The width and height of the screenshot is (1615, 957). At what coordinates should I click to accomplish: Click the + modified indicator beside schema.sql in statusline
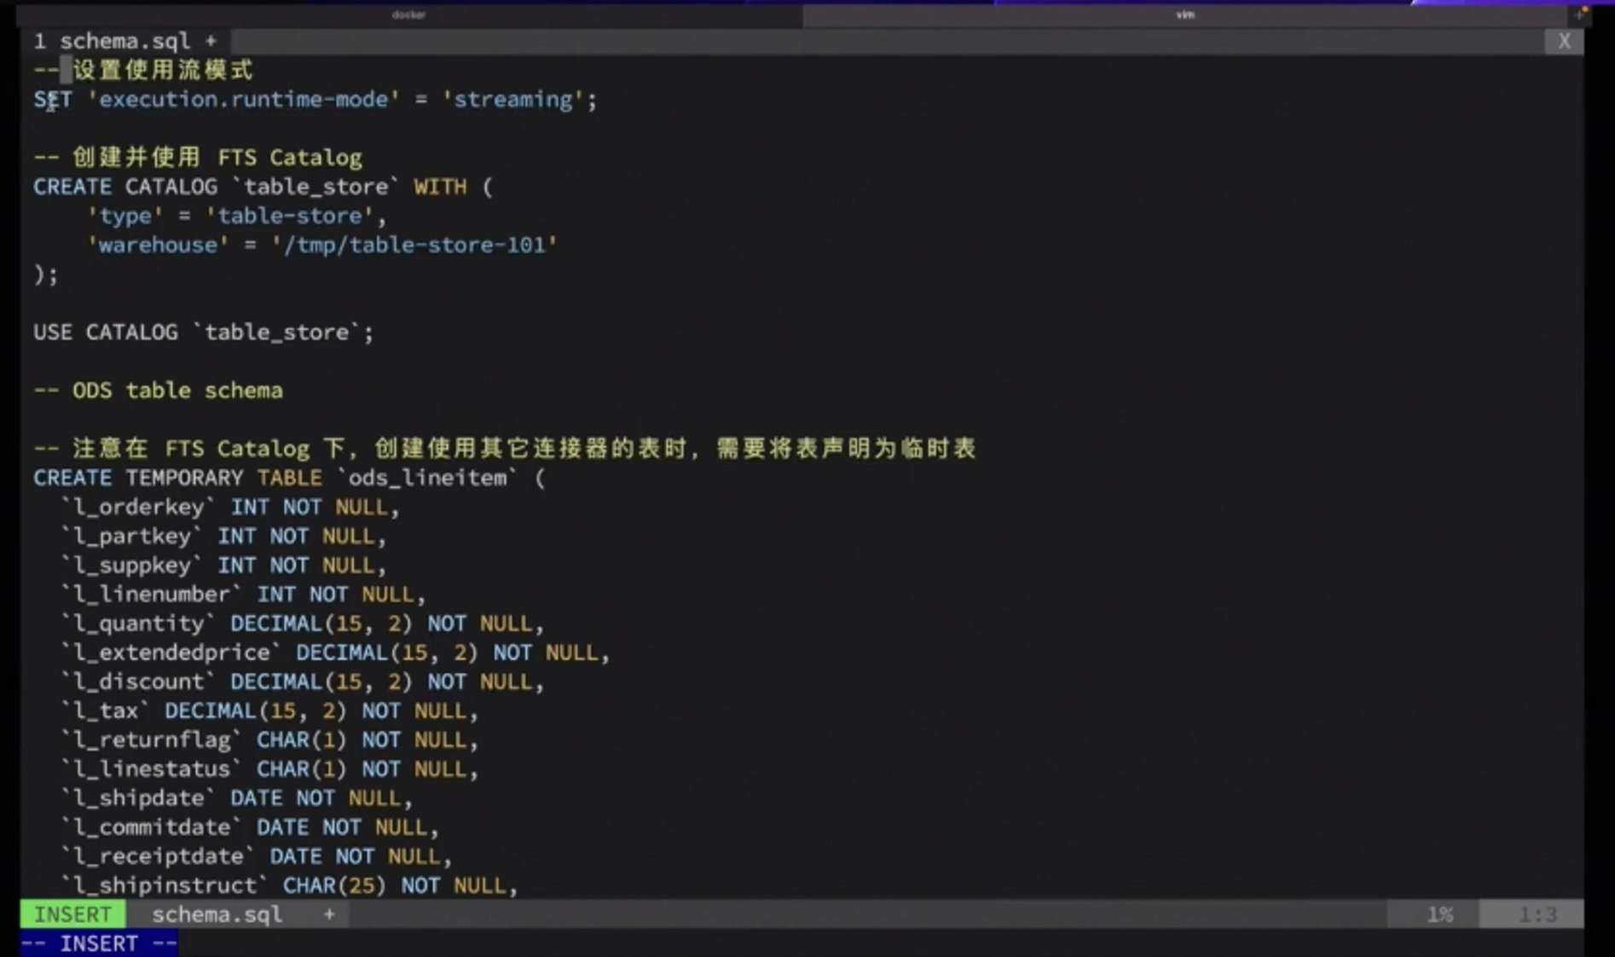pyautogui.click(x=328, y=913)
